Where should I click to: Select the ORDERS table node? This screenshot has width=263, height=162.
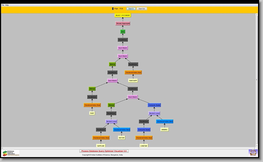click(x=164, y=129)
